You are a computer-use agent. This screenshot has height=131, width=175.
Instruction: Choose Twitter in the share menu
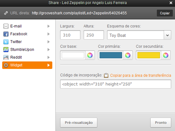click(27, 42)
